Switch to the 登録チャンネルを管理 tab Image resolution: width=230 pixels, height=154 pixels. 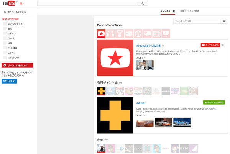tap(190, 11)
